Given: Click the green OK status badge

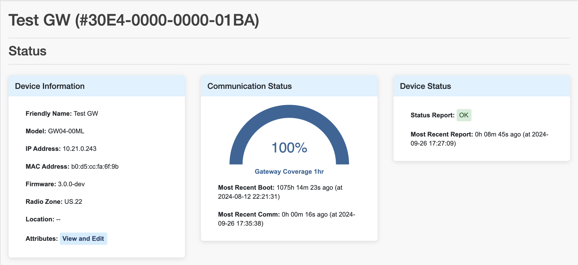Looking at the screenshot, I should pos(464,115).
